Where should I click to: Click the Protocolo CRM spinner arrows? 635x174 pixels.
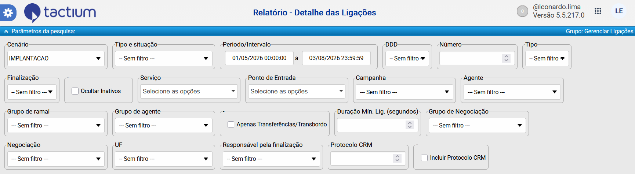397,158
